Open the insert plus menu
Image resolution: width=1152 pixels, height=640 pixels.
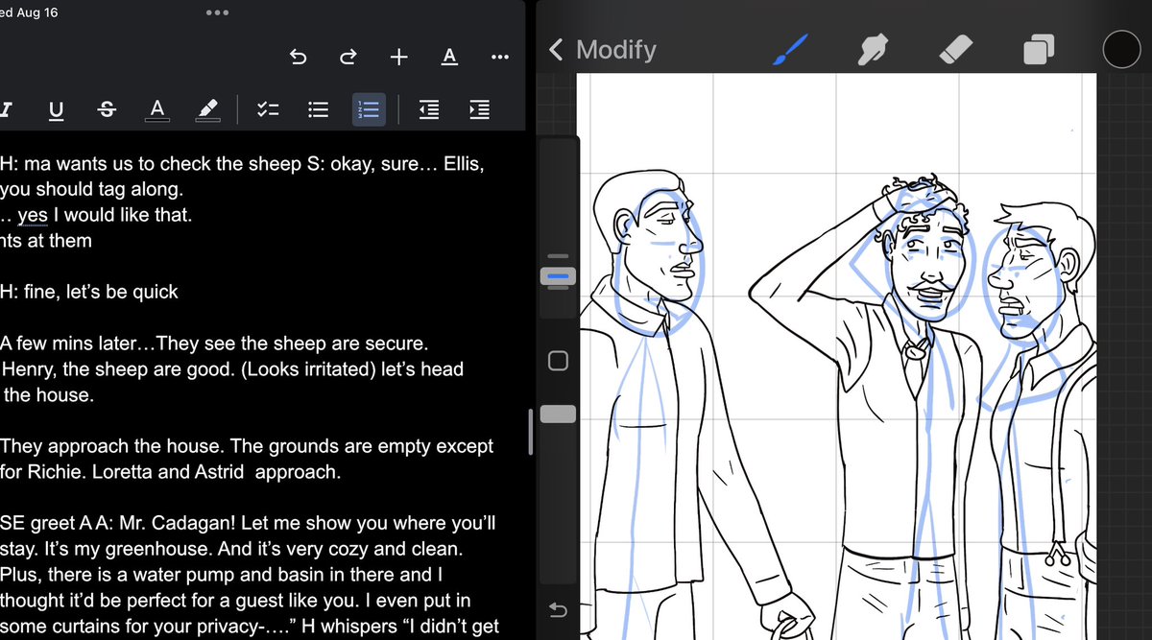click(x=399, y=58)
